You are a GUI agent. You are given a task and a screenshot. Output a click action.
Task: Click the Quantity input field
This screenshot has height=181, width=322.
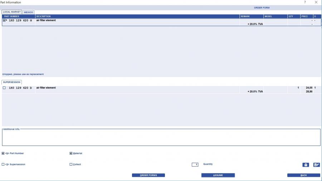tap(195, 165)
